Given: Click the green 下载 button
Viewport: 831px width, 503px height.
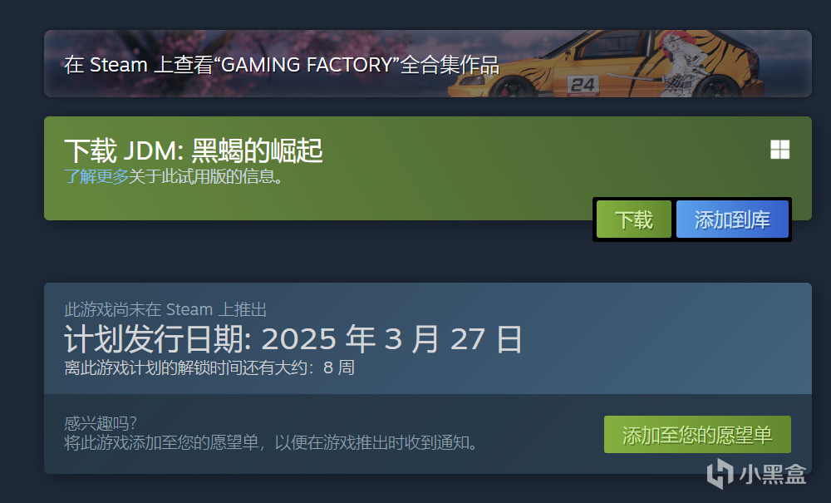Looking at the screenshot, I should [634, 219].
